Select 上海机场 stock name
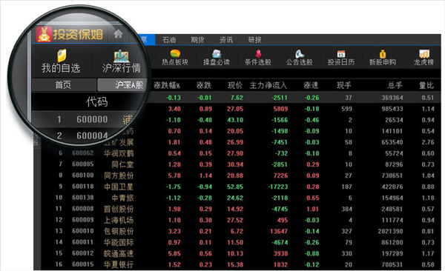This screenshot has width=445, height=271. pyautogui.click(x=119, y=220)
